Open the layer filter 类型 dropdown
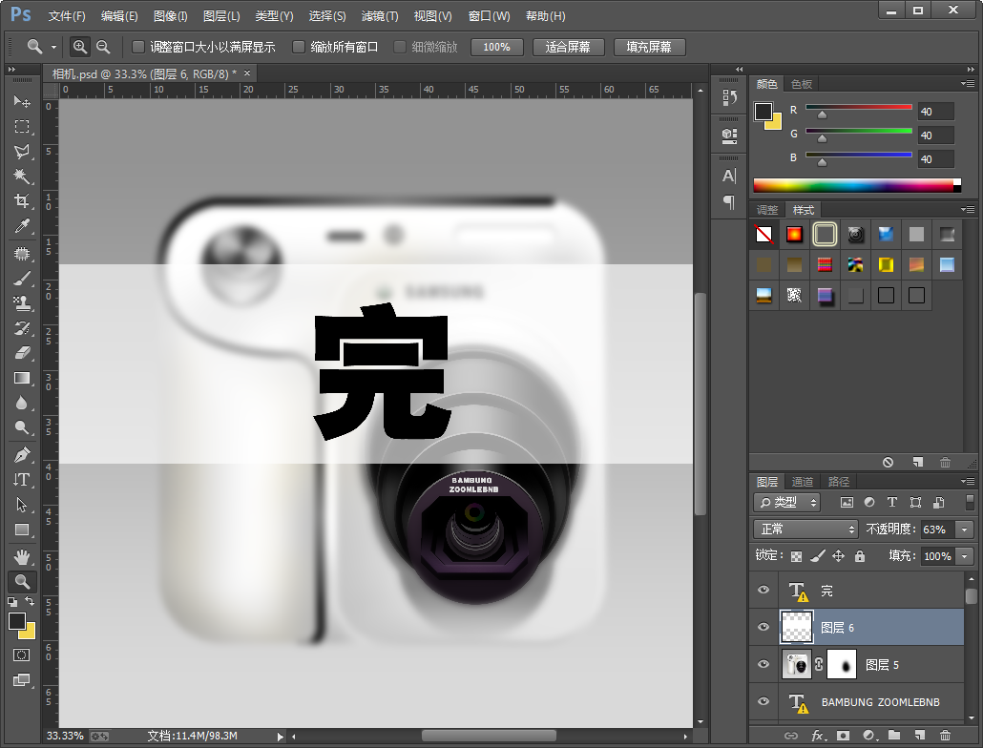The width and height of the screenshot is (983, 748). pyautogui.click(x=786, y=503)
